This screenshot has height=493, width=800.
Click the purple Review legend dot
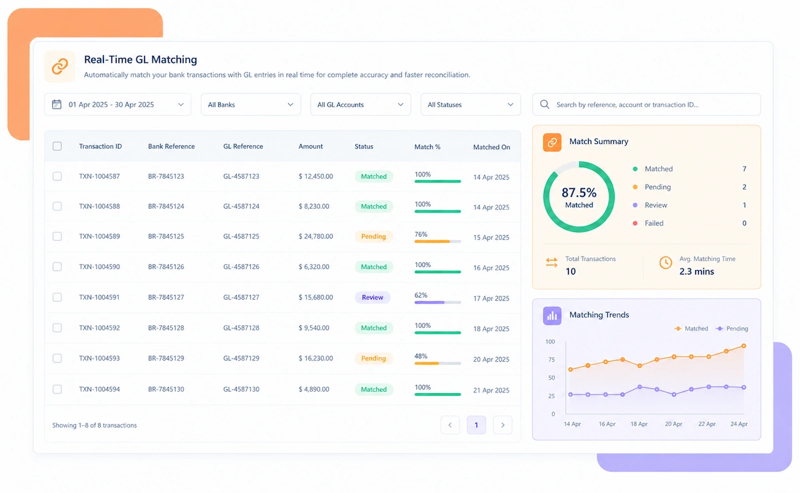(635, 205)
